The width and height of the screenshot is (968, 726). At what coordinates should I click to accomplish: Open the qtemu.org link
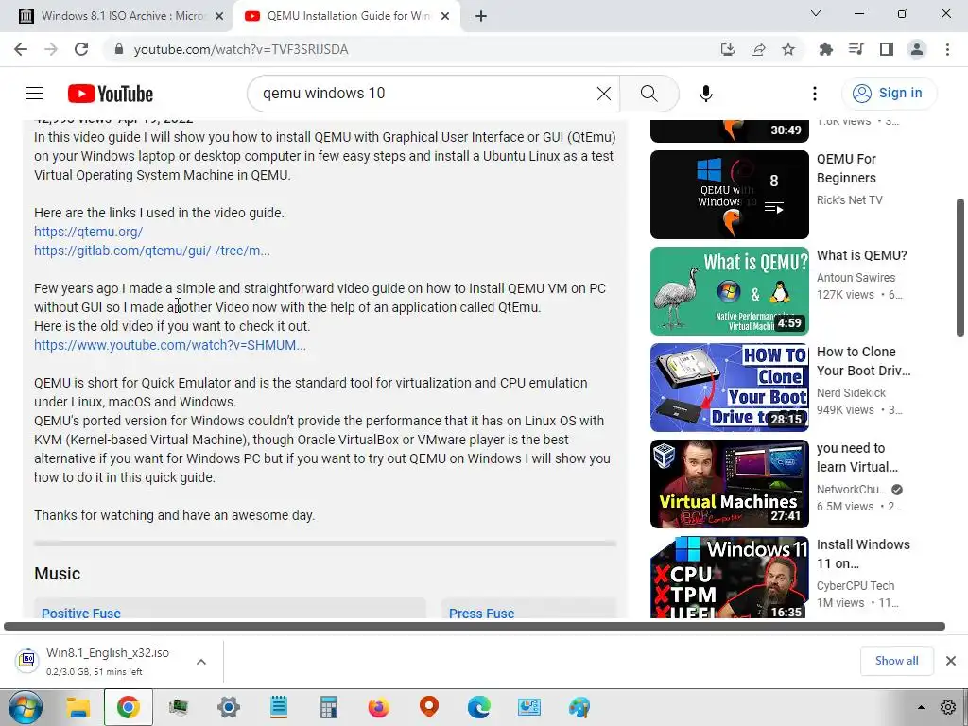click(x=88, y=233)
